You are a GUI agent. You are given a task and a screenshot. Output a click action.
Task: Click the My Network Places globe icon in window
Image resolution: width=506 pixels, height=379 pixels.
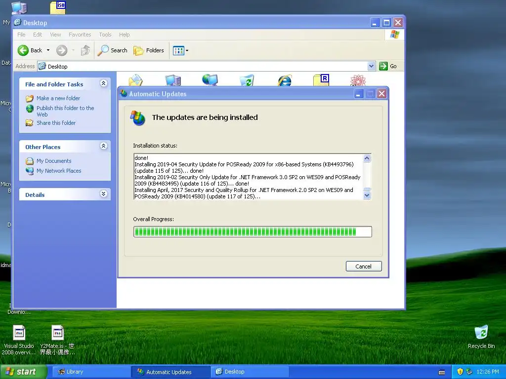tap(210, 80)
